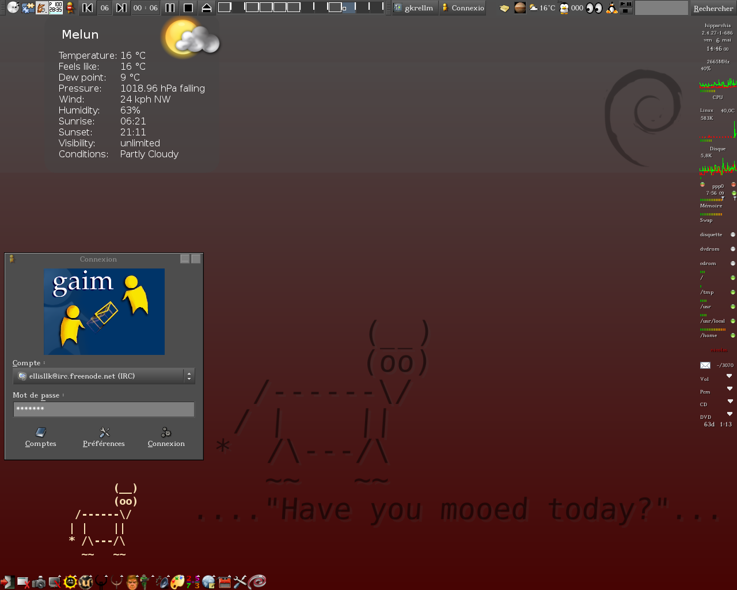Open the Debian swirl menu icon
The image size is (737, 590).
257,582
